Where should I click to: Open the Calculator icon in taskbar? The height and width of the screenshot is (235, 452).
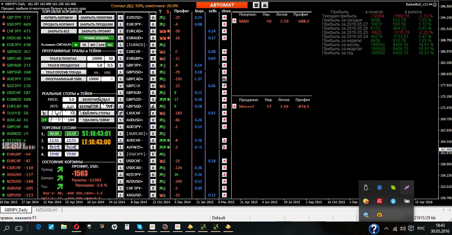(x=127, y=227)
